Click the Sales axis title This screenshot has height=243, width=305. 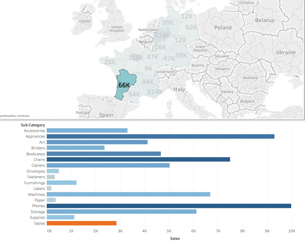(x=175, y=238)
